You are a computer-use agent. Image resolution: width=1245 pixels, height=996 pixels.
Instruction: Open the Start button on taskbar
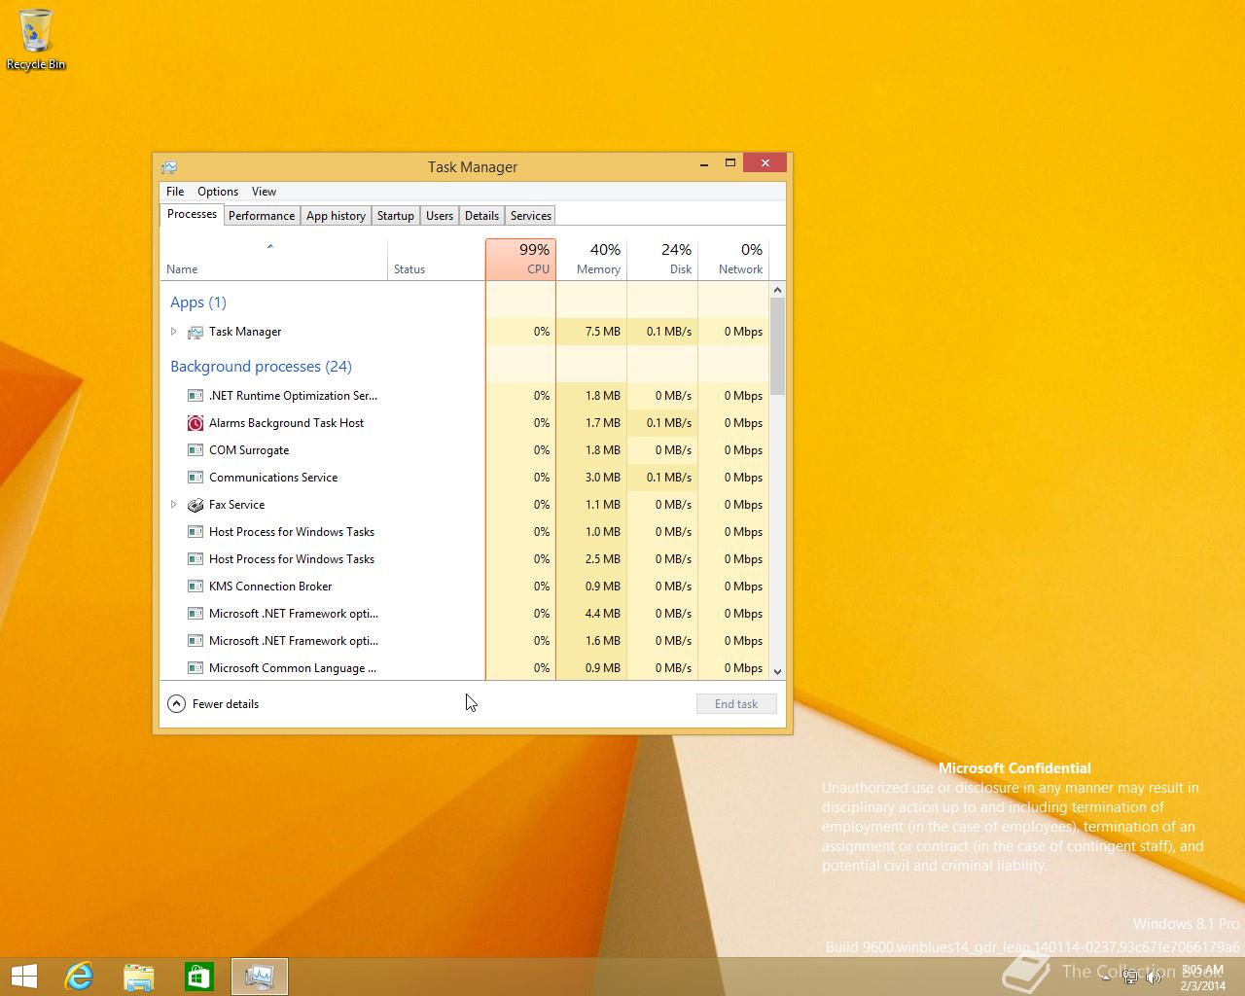(24, 977)
